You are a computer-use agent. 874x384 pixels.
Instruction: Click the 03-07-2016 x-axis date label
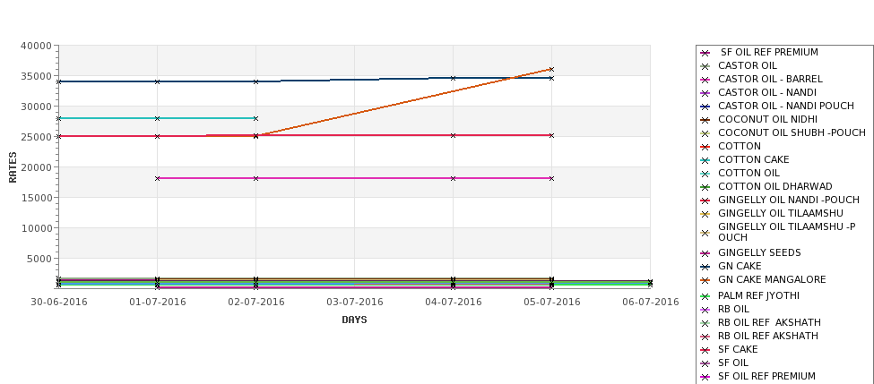pos(354,303)
